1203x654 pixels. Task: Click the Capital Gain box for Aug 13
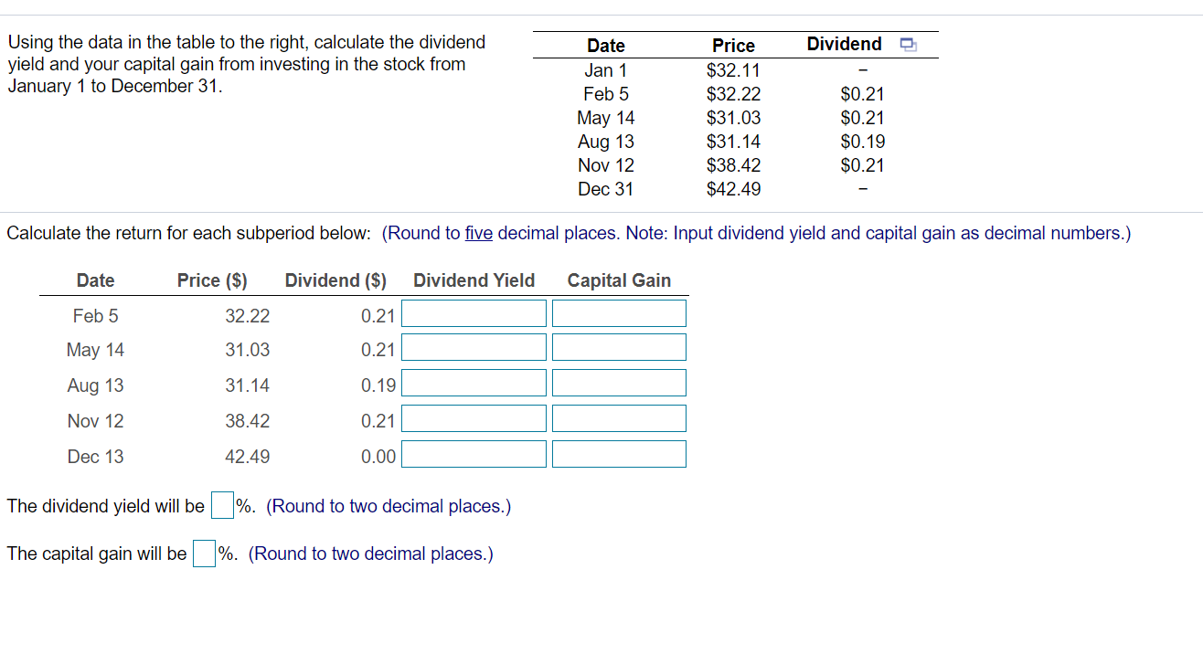coord(619,382)
